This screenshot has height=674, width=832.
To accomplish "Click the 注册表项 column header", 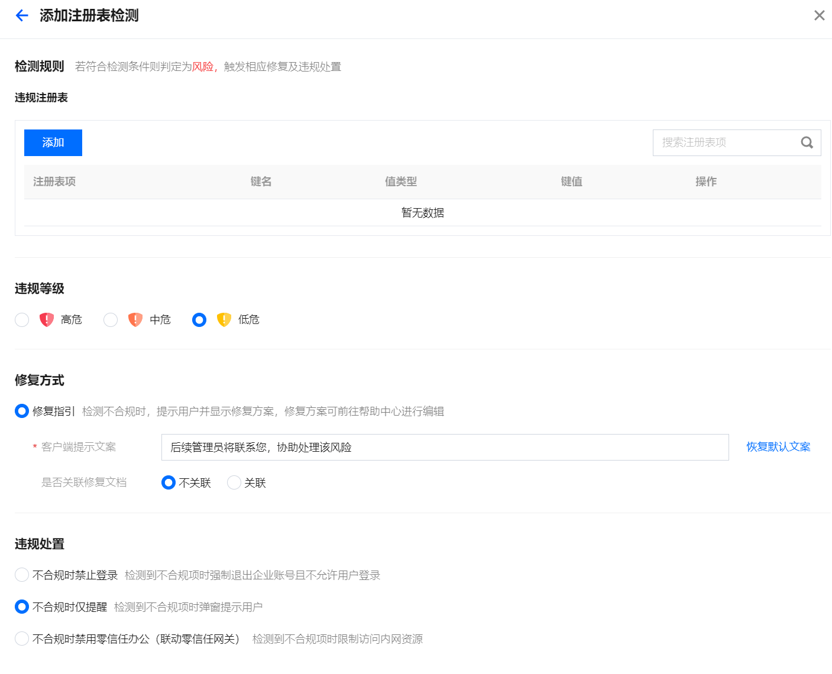I will coord(54,182).
